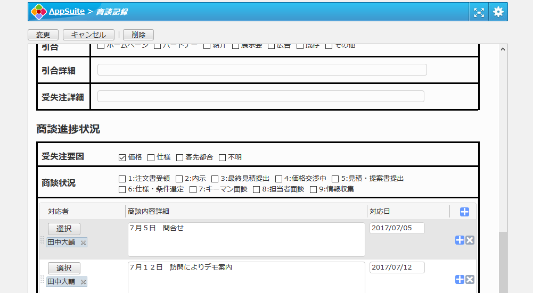Click the AppSuite logo icon
Image resolution: width=533 pixels, height=293 pixels.
[x=38, y=12]
